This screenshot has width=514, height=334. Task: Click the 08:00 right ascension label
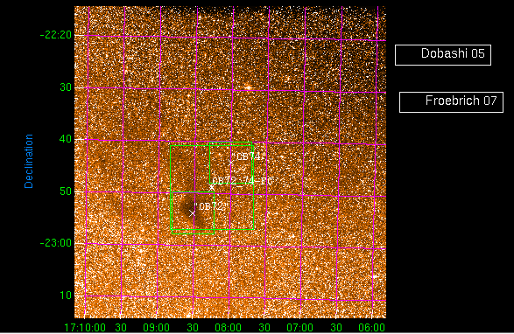click(229, 328)
